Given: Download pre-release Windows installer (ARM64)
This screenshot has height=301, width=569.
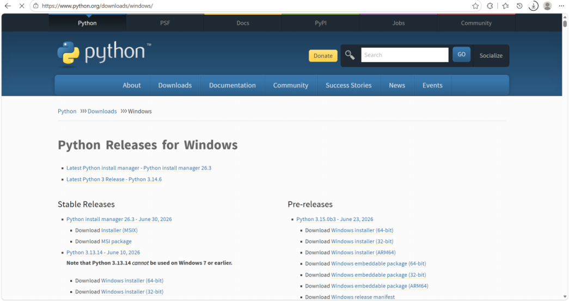Looking at the screenshot, I should click(363, 253).
